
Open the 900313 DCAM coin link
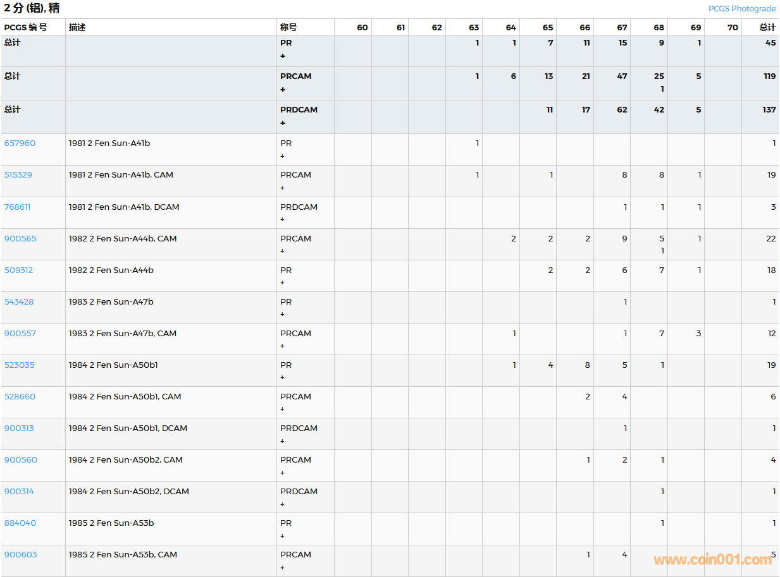click(19, 428)
